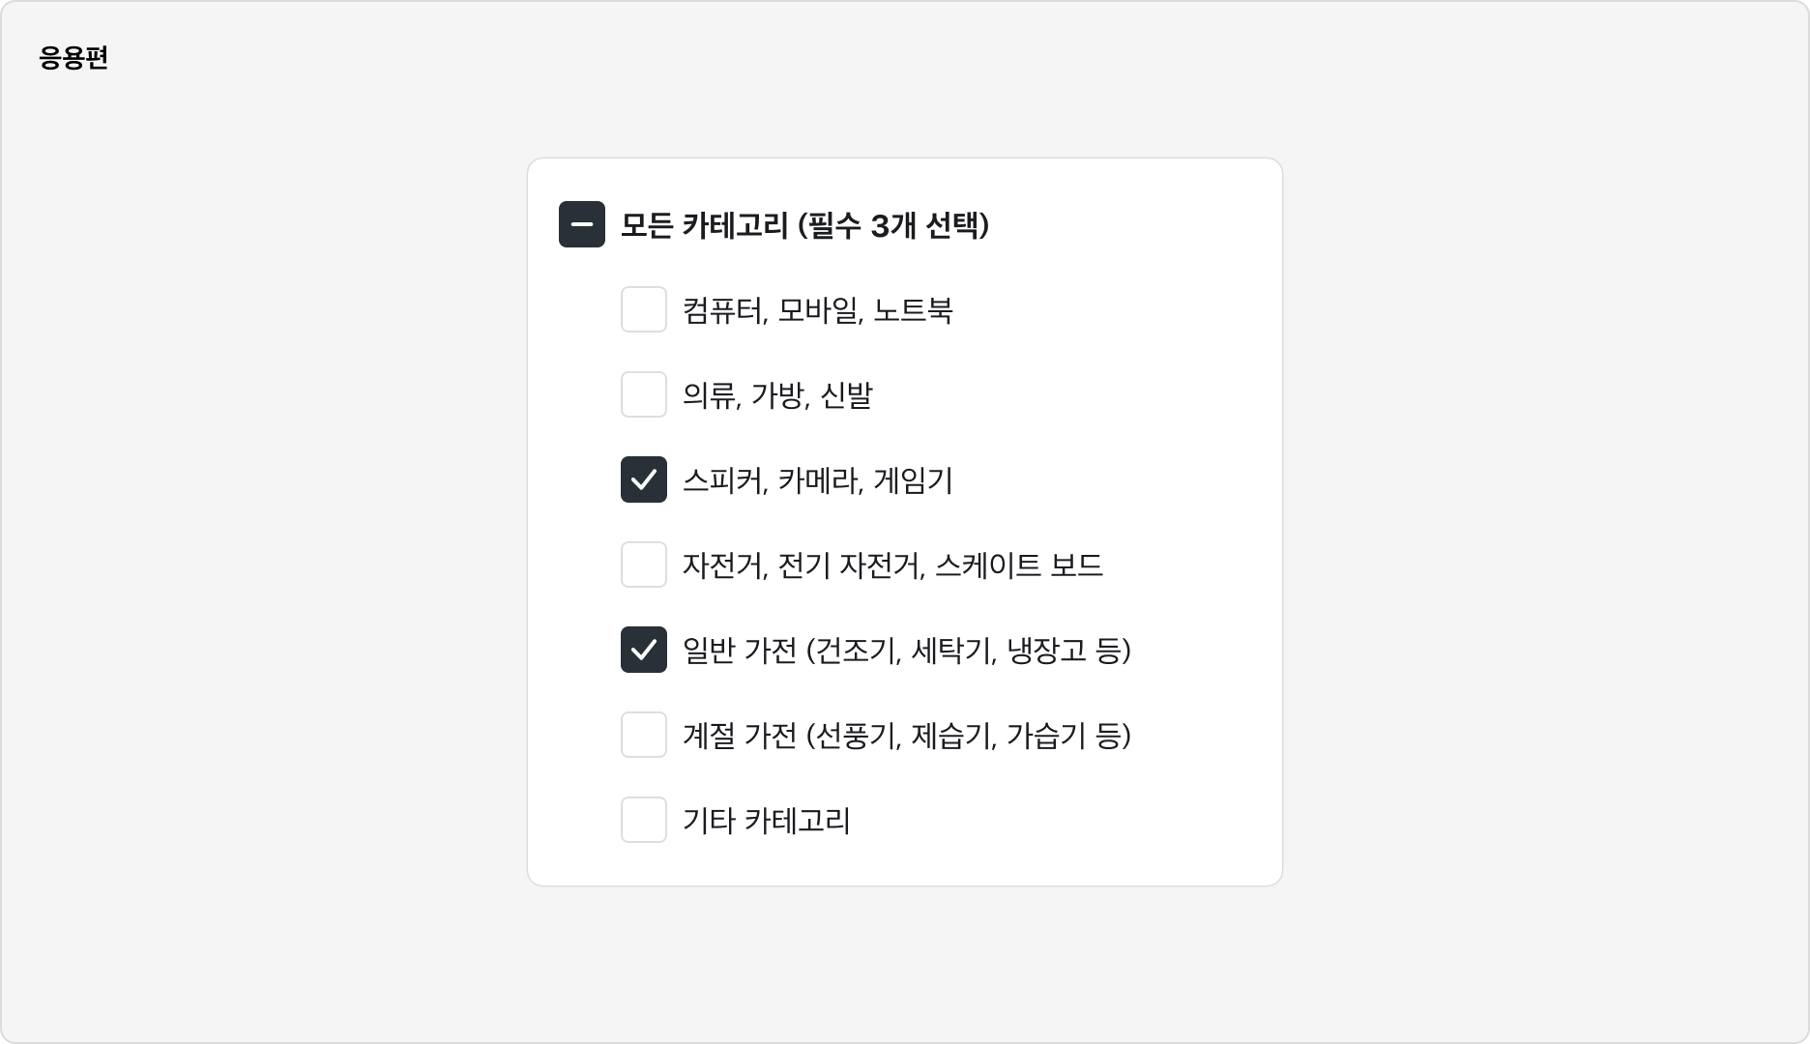The height and width of the screenshot is (1044, 1810).
Task: Enable the 의류, 가방, 신발 checkbox
Action: (x=644, y=395)
